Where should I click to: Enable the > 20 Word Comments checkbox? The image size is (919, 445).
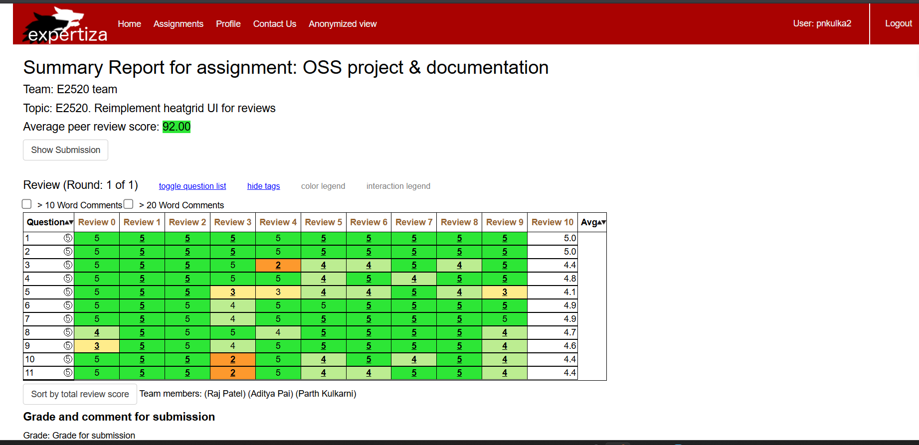click(x=129, y=204)
